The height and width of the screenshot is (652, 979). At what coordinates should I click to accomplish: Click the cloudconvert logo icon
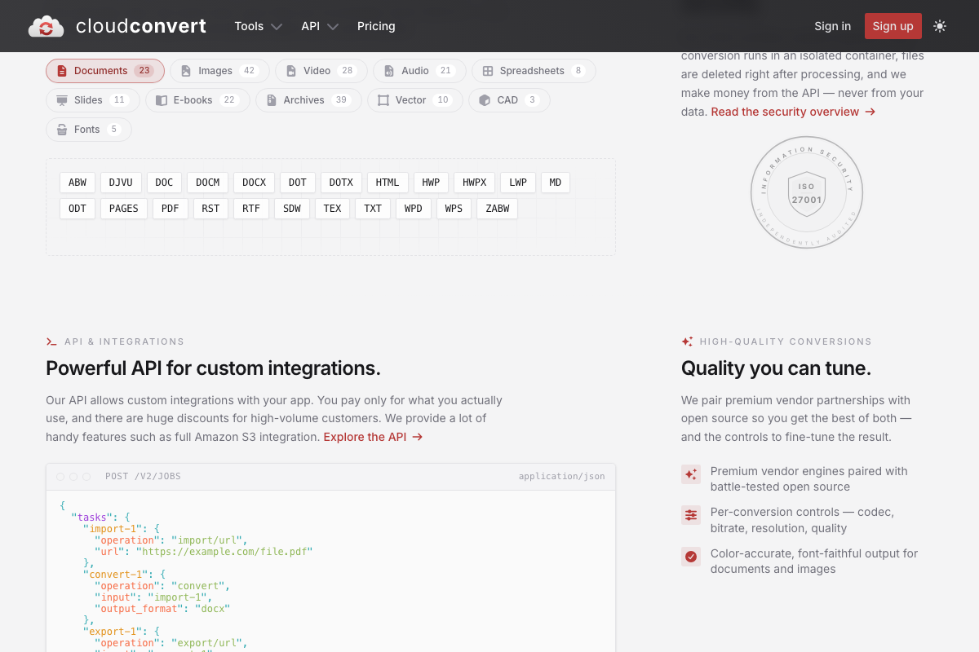pos(46,26)
